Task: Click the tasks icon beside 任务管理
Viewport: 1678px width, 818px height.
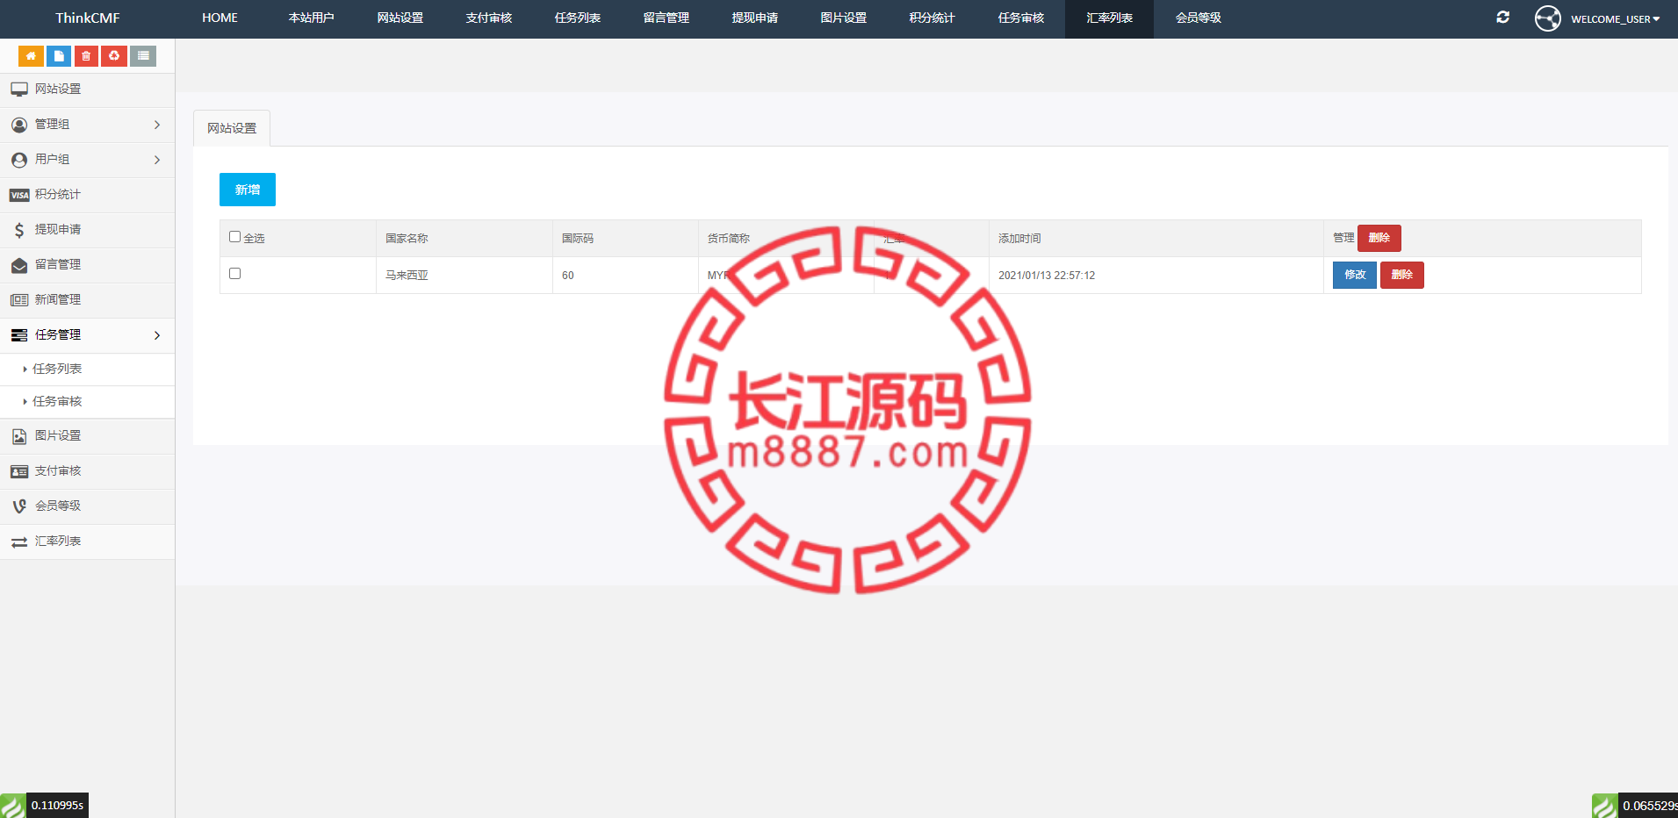Action: pos(19,335)
